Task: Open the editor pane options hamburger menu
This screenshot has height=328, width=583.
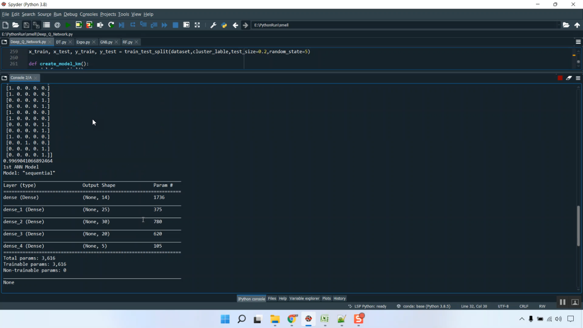Action: (x=578, y=42)
